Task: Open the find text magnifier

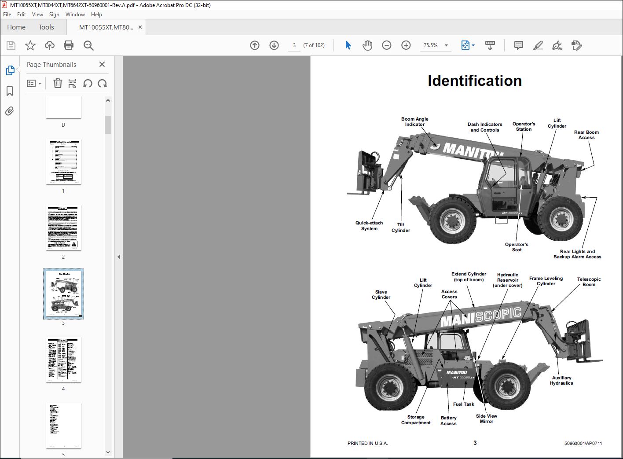Action: [88, 45]
